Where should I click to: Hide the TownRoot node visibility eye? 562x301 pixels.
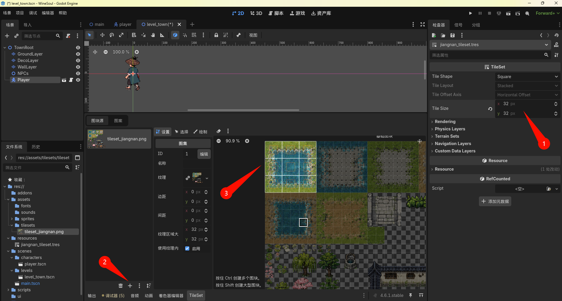coord(78,48)
